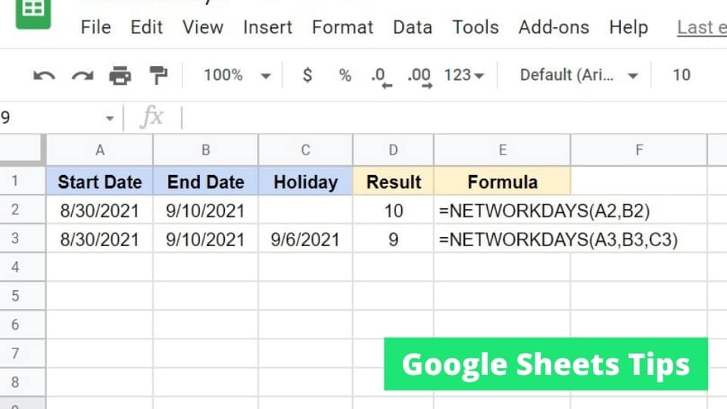The image size is (727, 409).
Task: Open the Default (Ari... font dropdown
Action: click(x=579, y=75)
